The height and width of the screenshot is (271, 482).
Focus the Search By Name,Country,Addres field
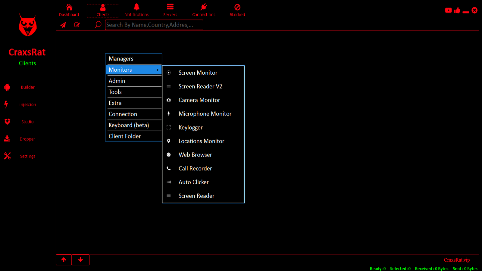(x=154, y=25)
